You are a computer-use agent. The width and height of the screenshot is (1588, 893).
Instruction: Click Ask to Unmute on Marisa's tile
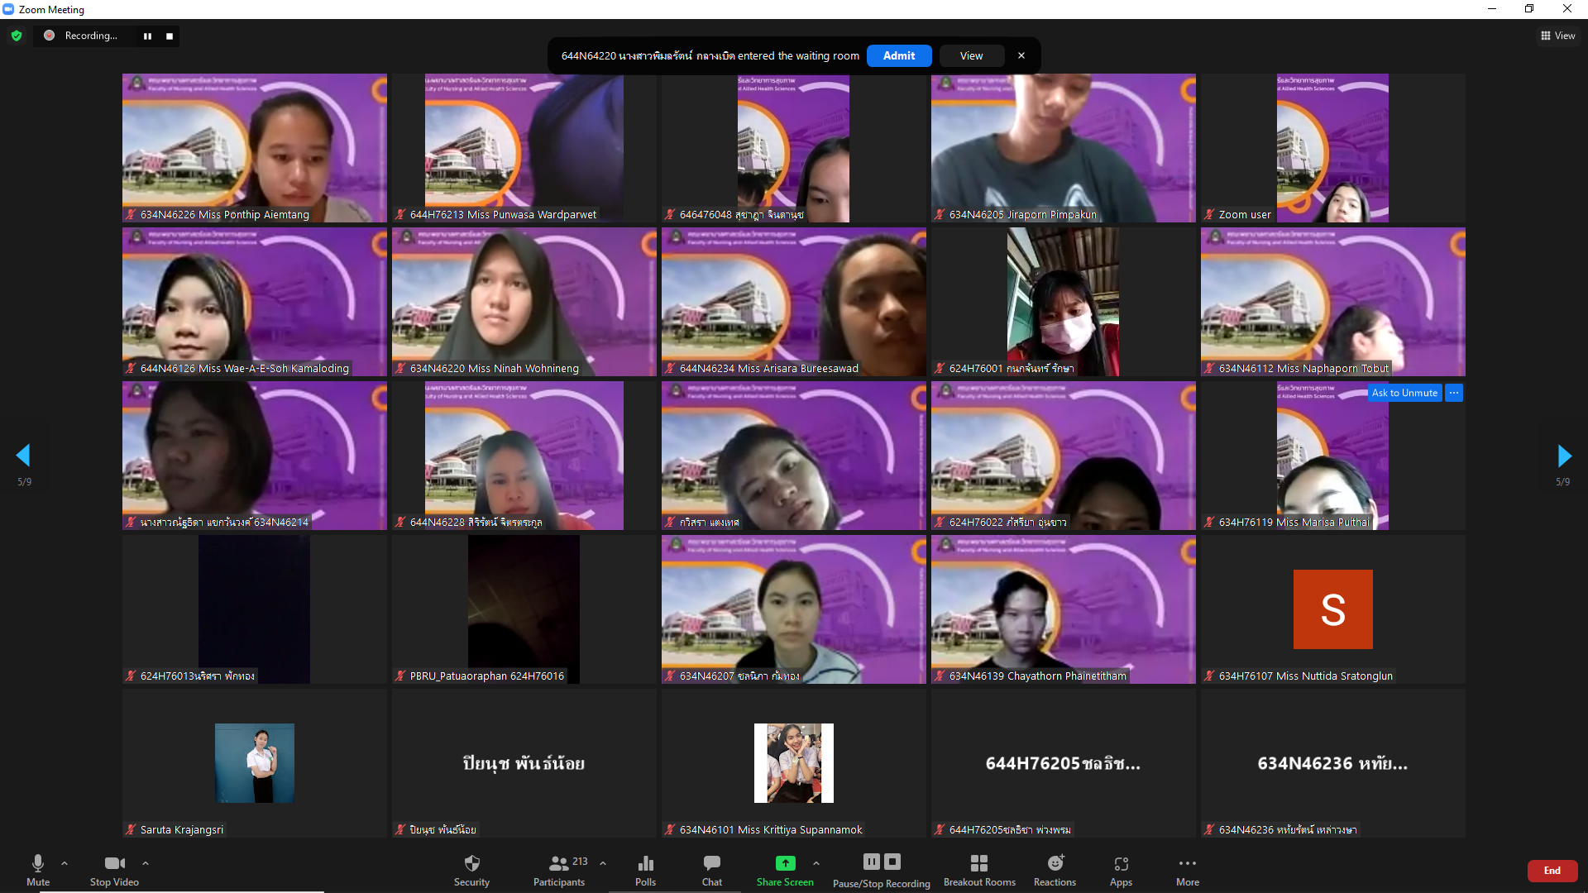pos(1404,393)
